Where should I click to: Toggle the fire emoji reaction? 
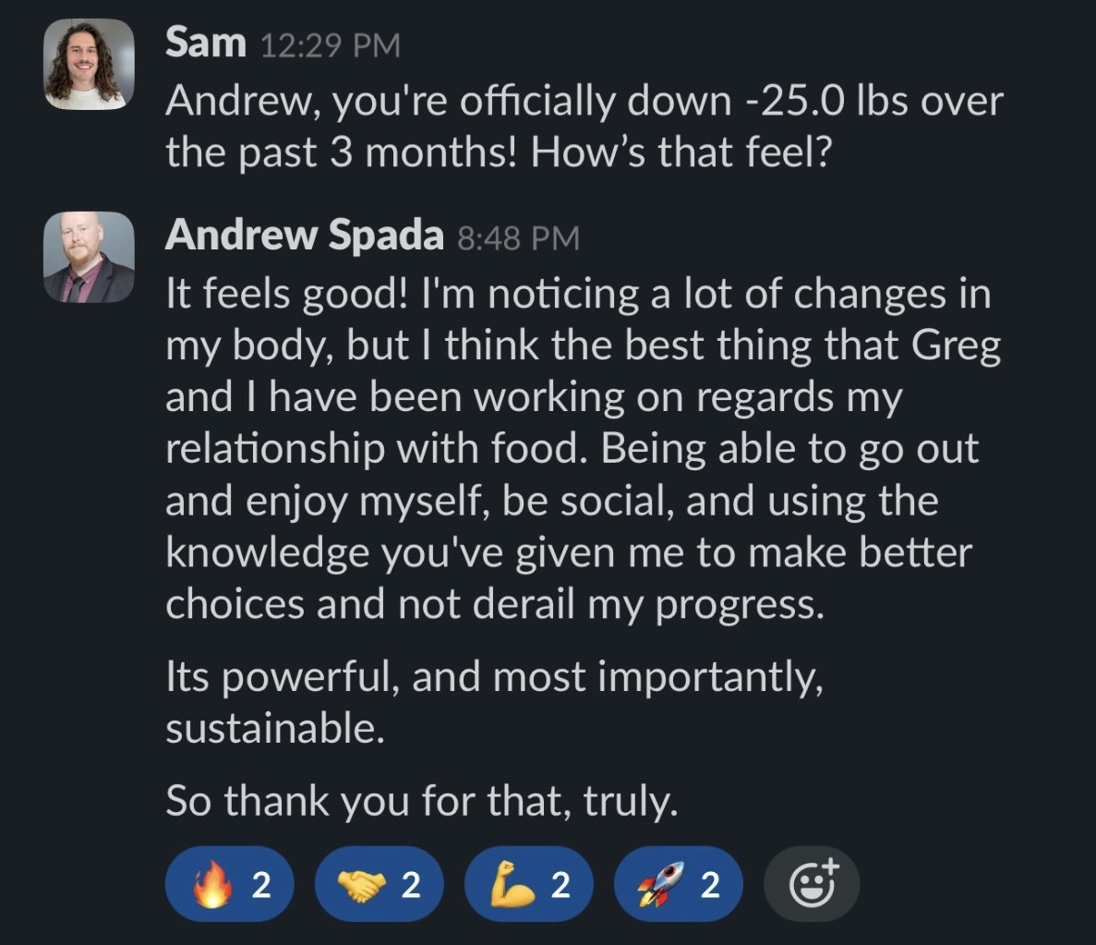click(x=229, y=885)
